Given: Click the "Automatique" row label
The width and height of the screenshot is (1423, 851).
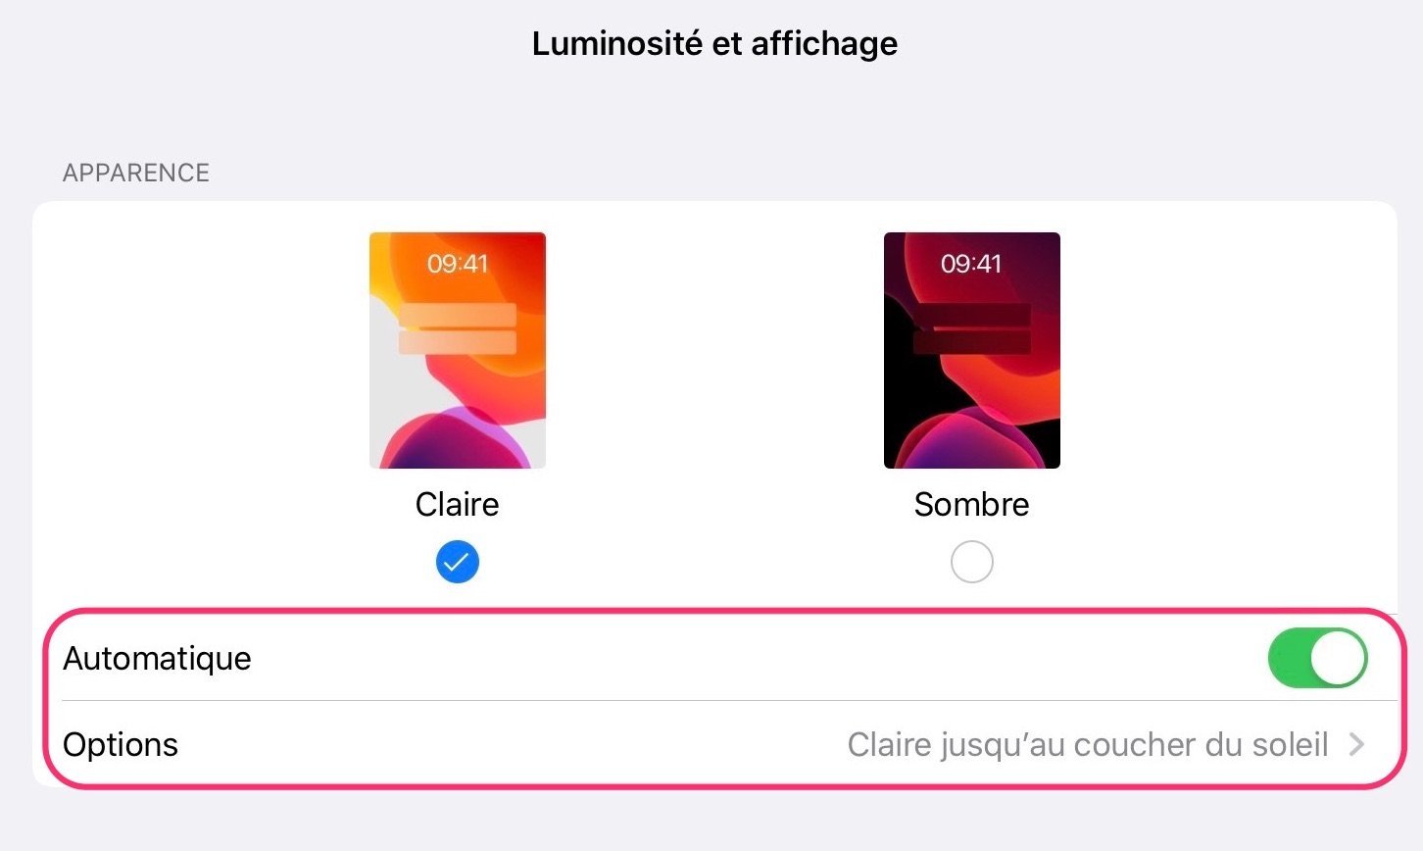Looking at the screenshot, I should [x=157, y=658].
